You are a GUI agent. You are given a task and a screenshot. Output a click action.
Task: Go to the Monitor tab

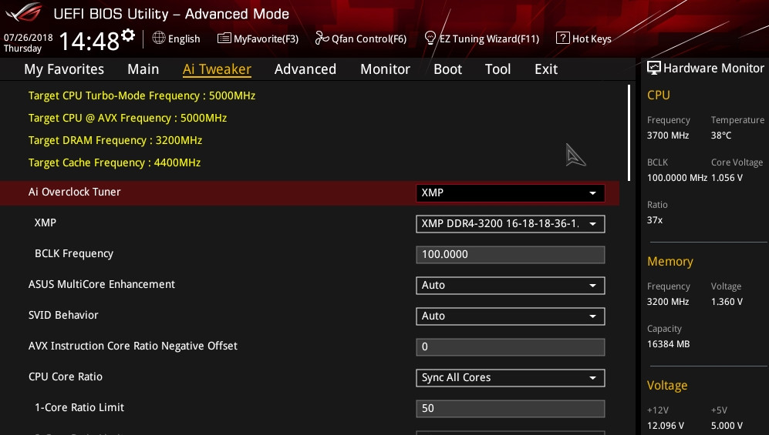click(x=385, y=69)
